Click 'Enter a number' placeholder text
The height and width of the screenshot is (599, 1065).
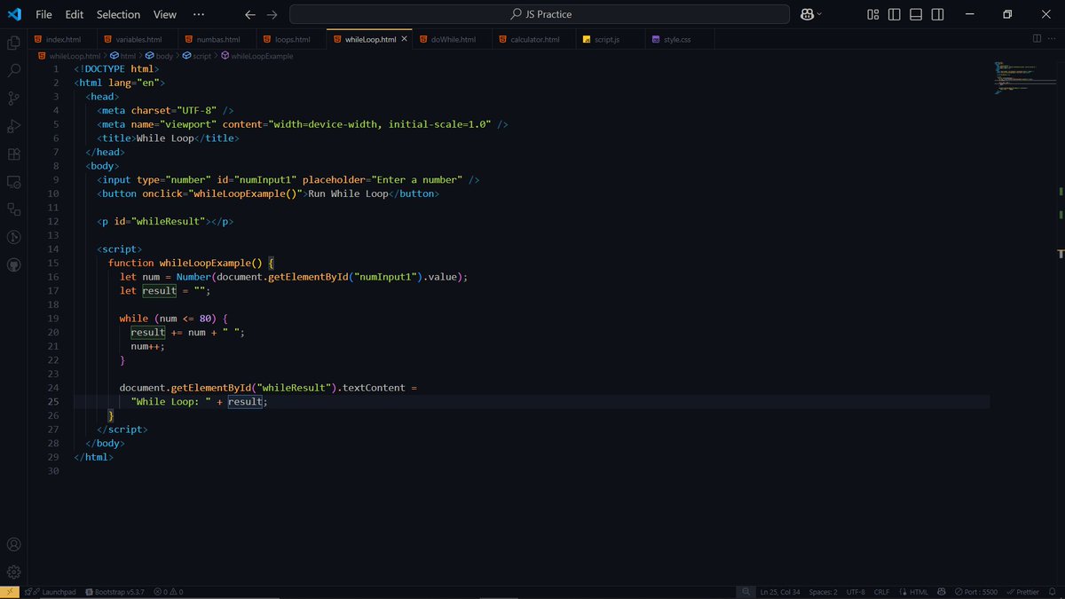(417, 180)
